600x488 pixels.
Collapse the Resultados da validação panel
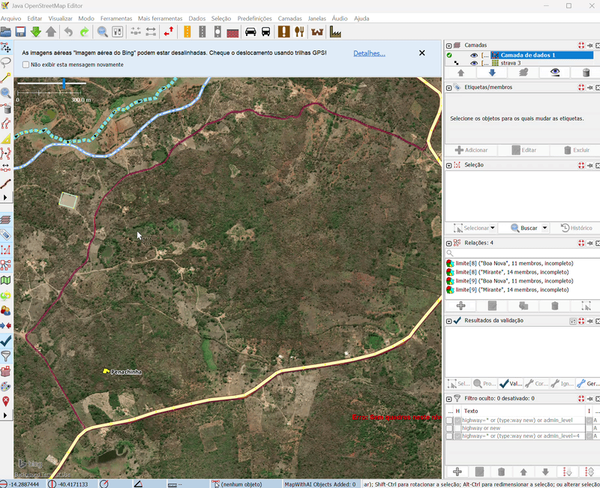449,321
